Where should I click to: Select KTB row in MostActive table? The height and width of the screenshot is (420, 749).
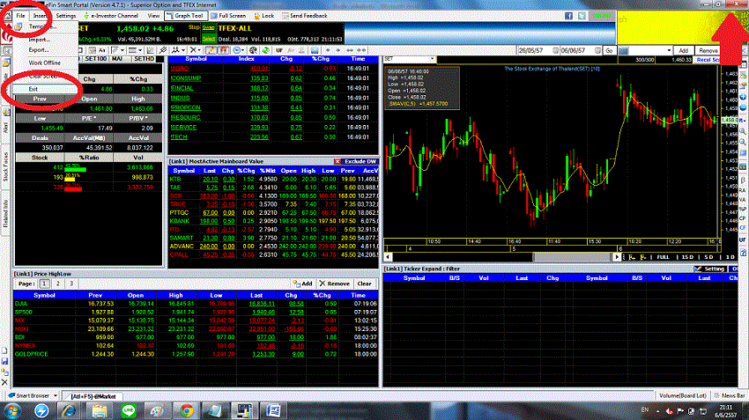coord(273,179)
